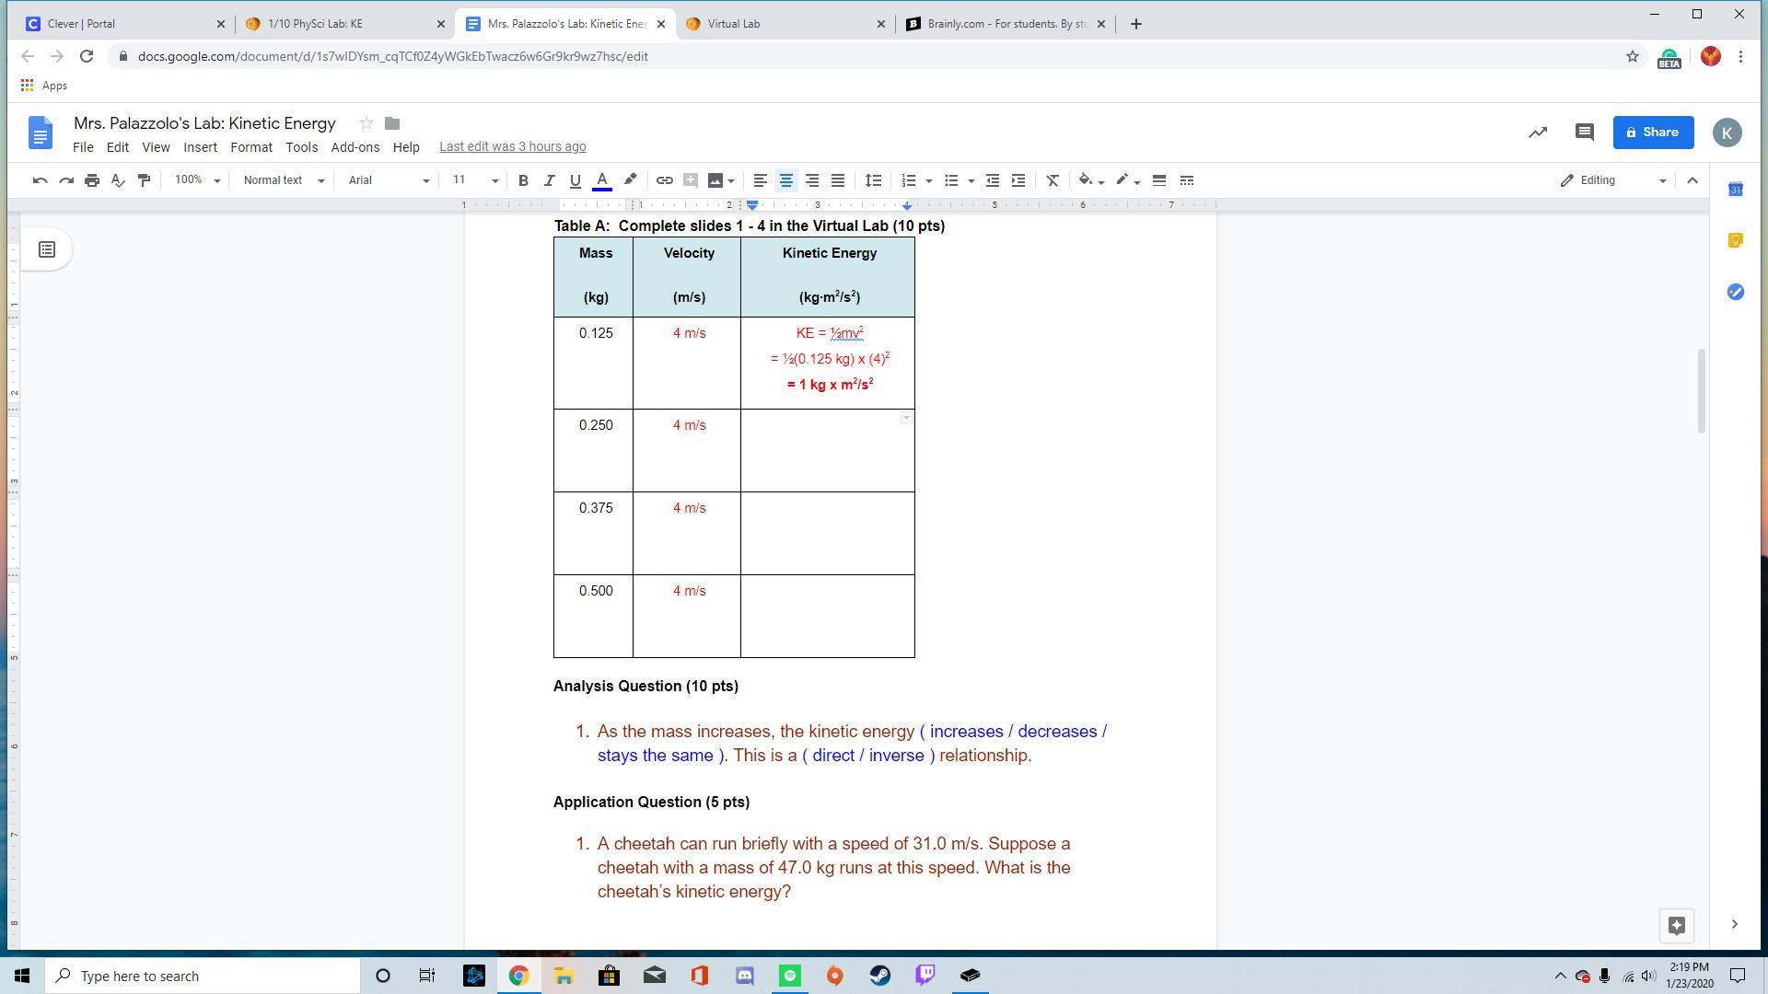Click the blue Share button

(x=1653, y=133)
